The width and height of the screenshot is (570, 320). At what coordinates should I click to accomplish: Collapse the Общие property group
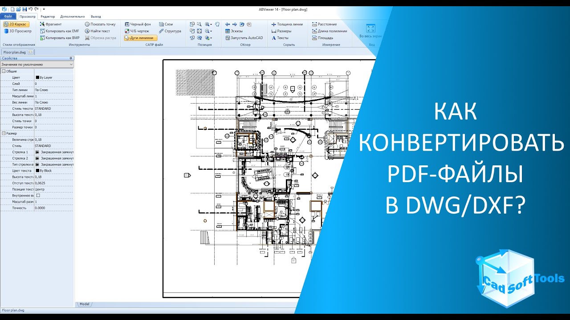click(4, 71)
